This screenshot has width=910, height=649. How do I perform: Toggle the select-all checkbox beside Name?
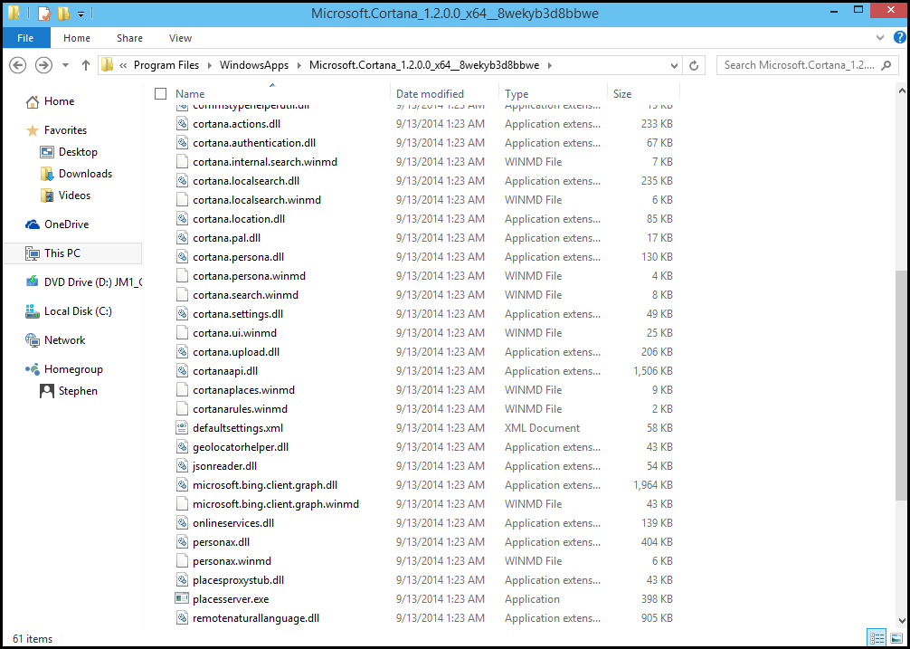point(161,93)
